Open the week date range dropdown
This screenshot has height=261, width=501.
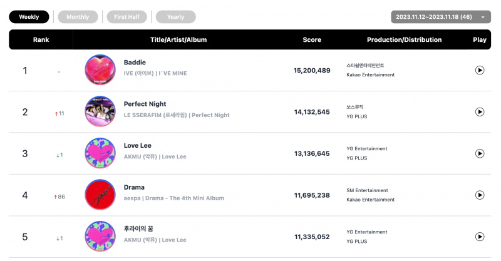point(441,17)
